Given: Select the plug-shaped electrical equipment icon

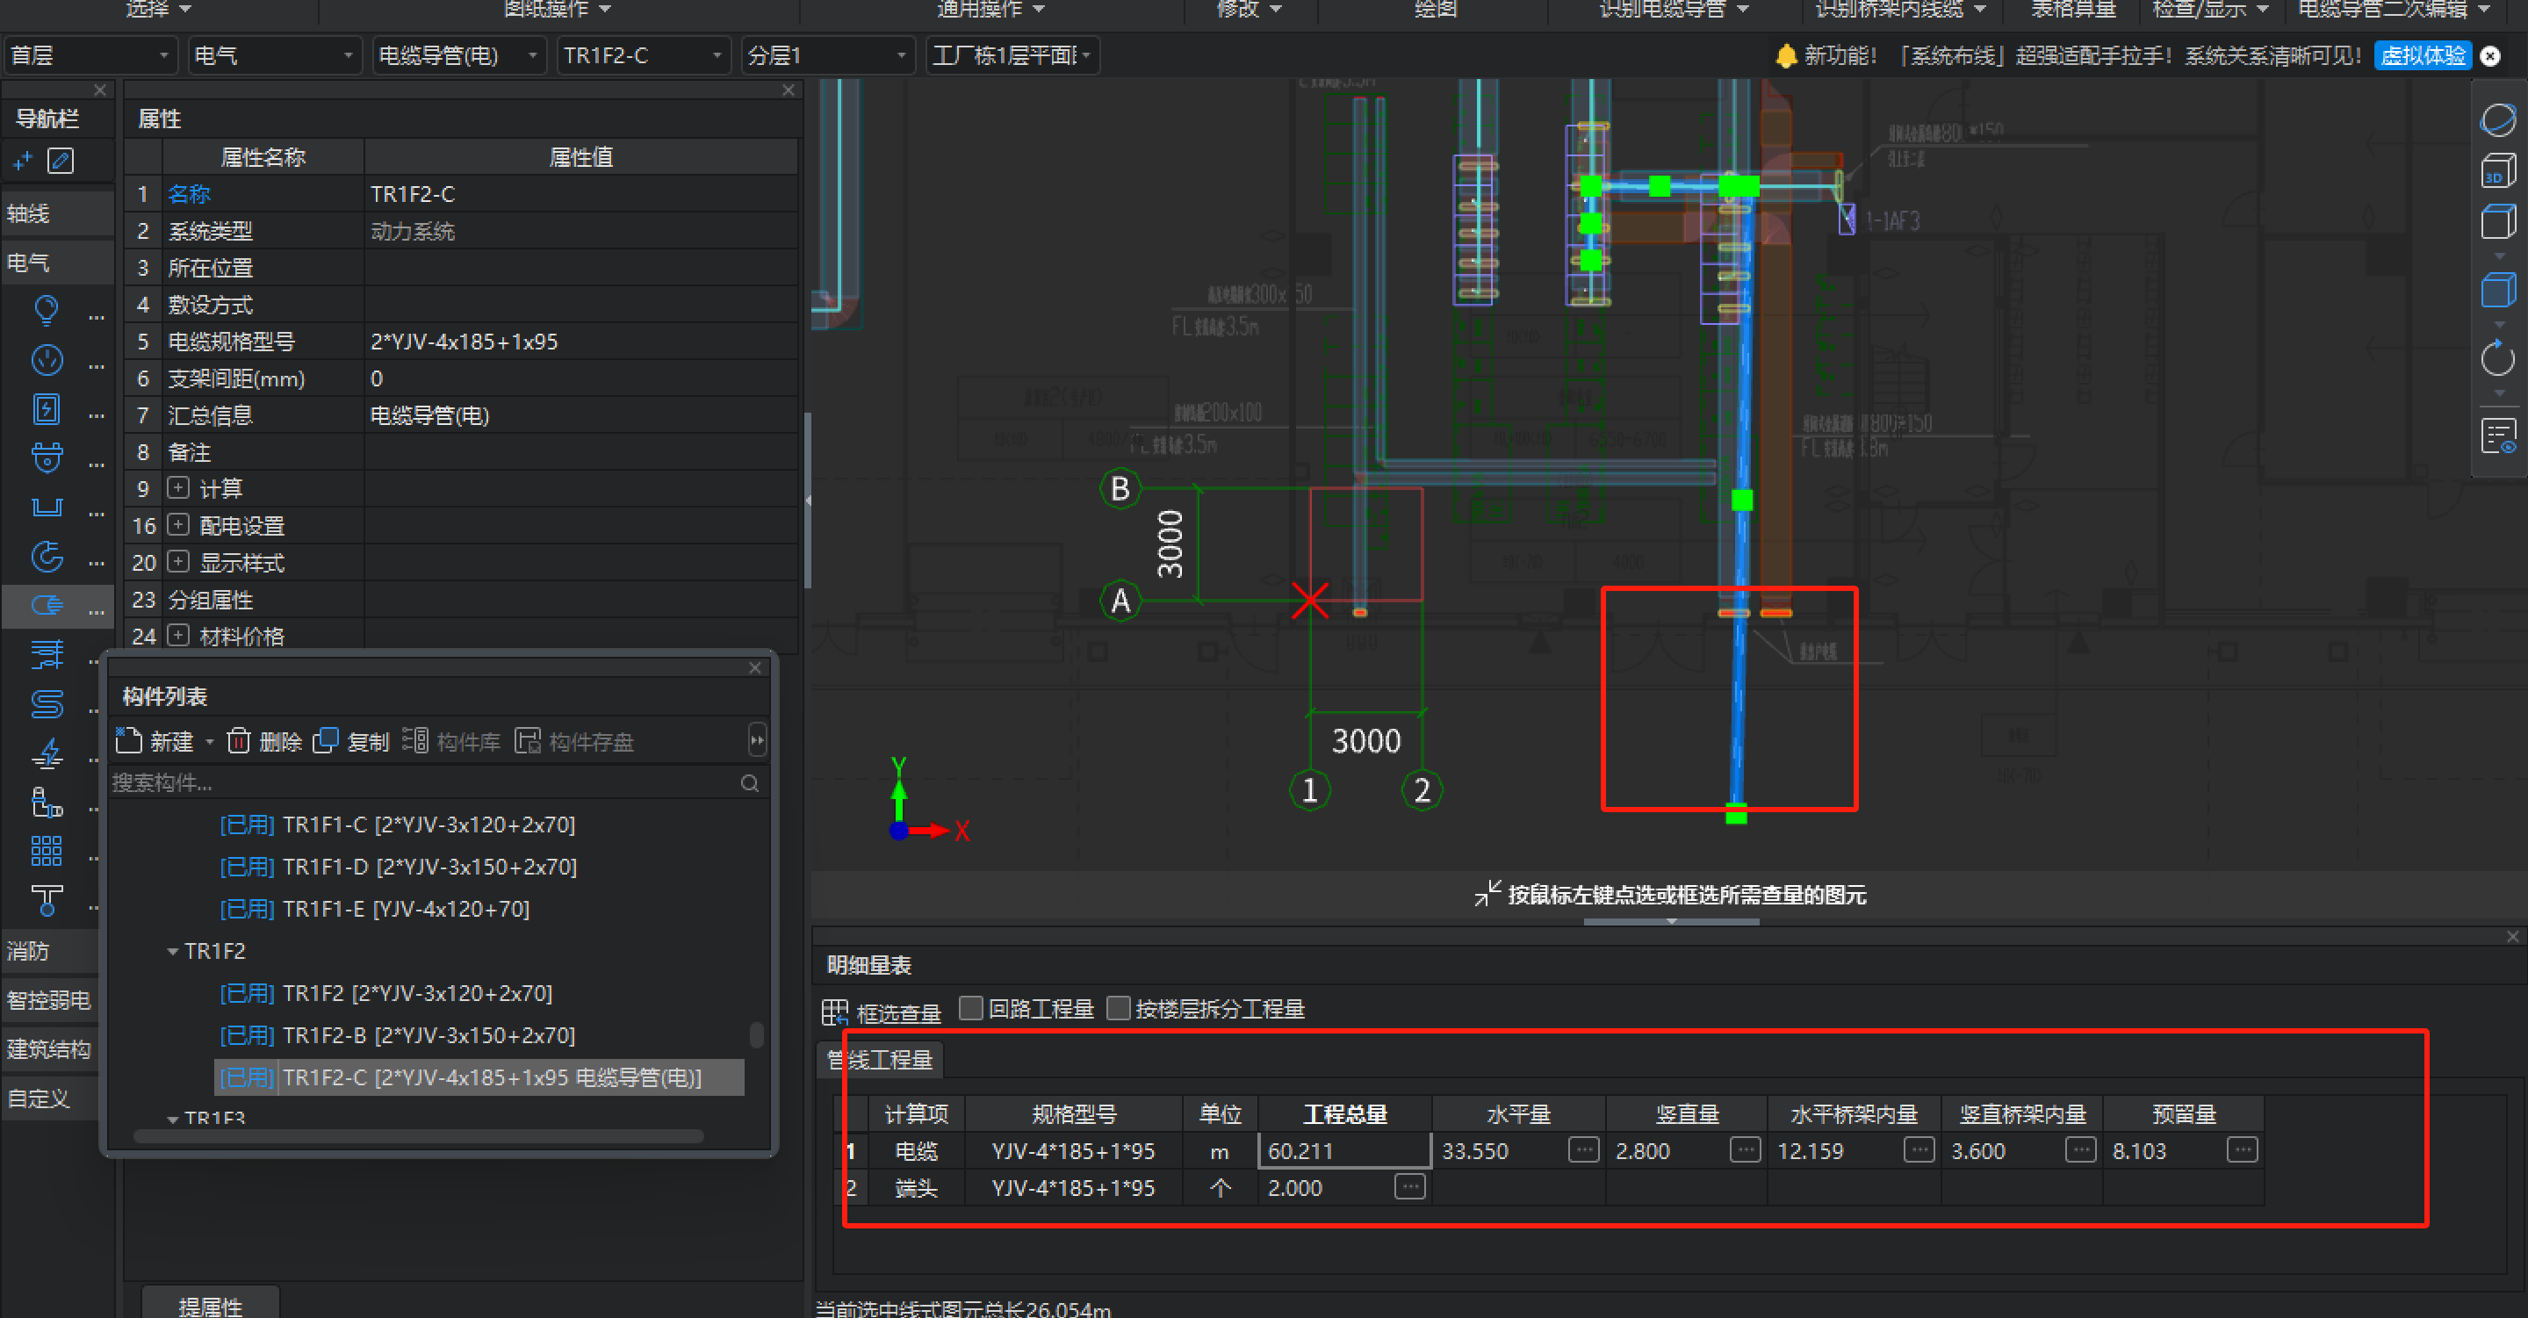Looking at the screenshot, I should coord(47,457).
